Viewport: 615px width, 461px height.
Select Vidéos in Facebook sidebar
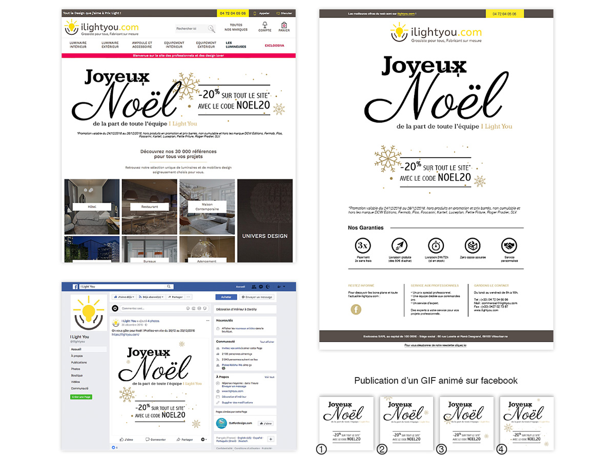(x=75, y=382)
